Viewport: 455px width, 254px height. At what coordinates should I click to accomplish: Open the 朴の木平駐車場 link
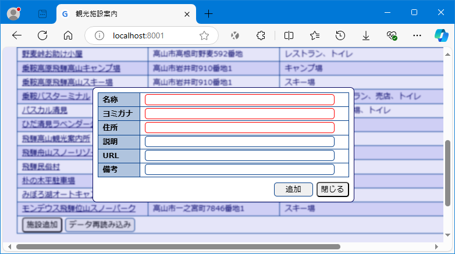tap(48, 180)
